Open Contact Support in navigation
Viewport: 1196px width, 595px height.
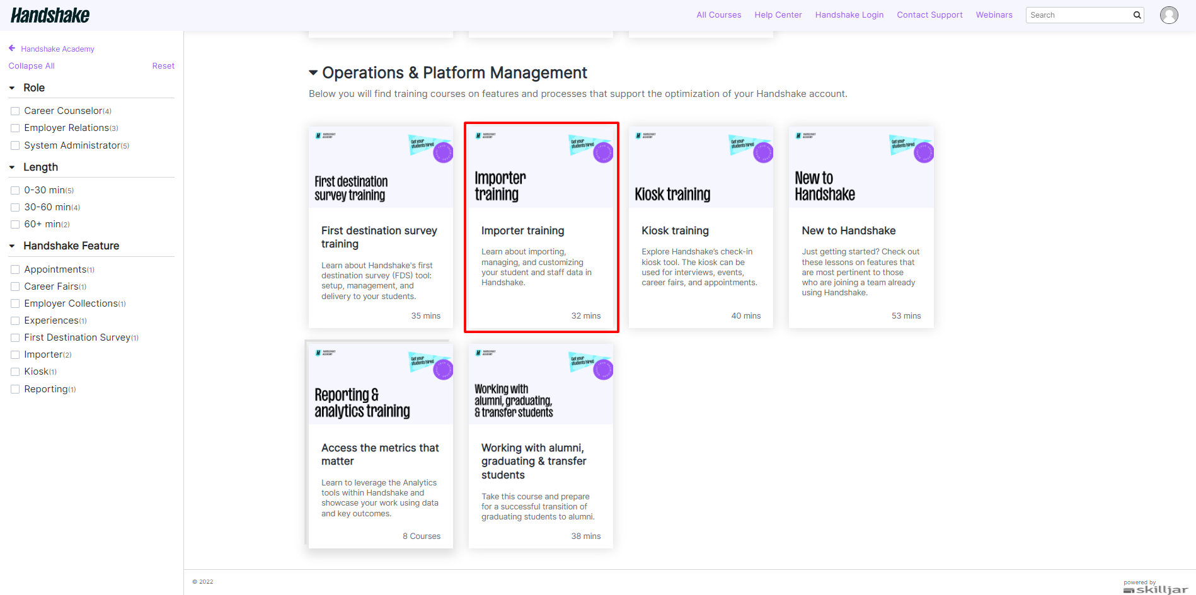click(x=929, y=15)
